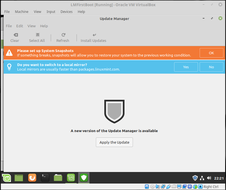Click the Refresh toolbar icon
226x190 pixels.
(x=63, y=35)
